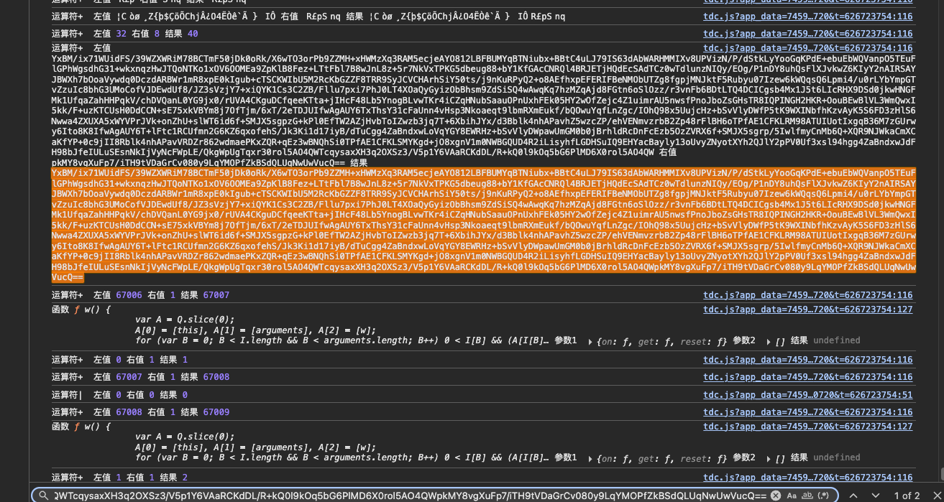Click '参数2' label in second w() entry
The height and width of the screenshot is (502, 944).
click(744, 457)
